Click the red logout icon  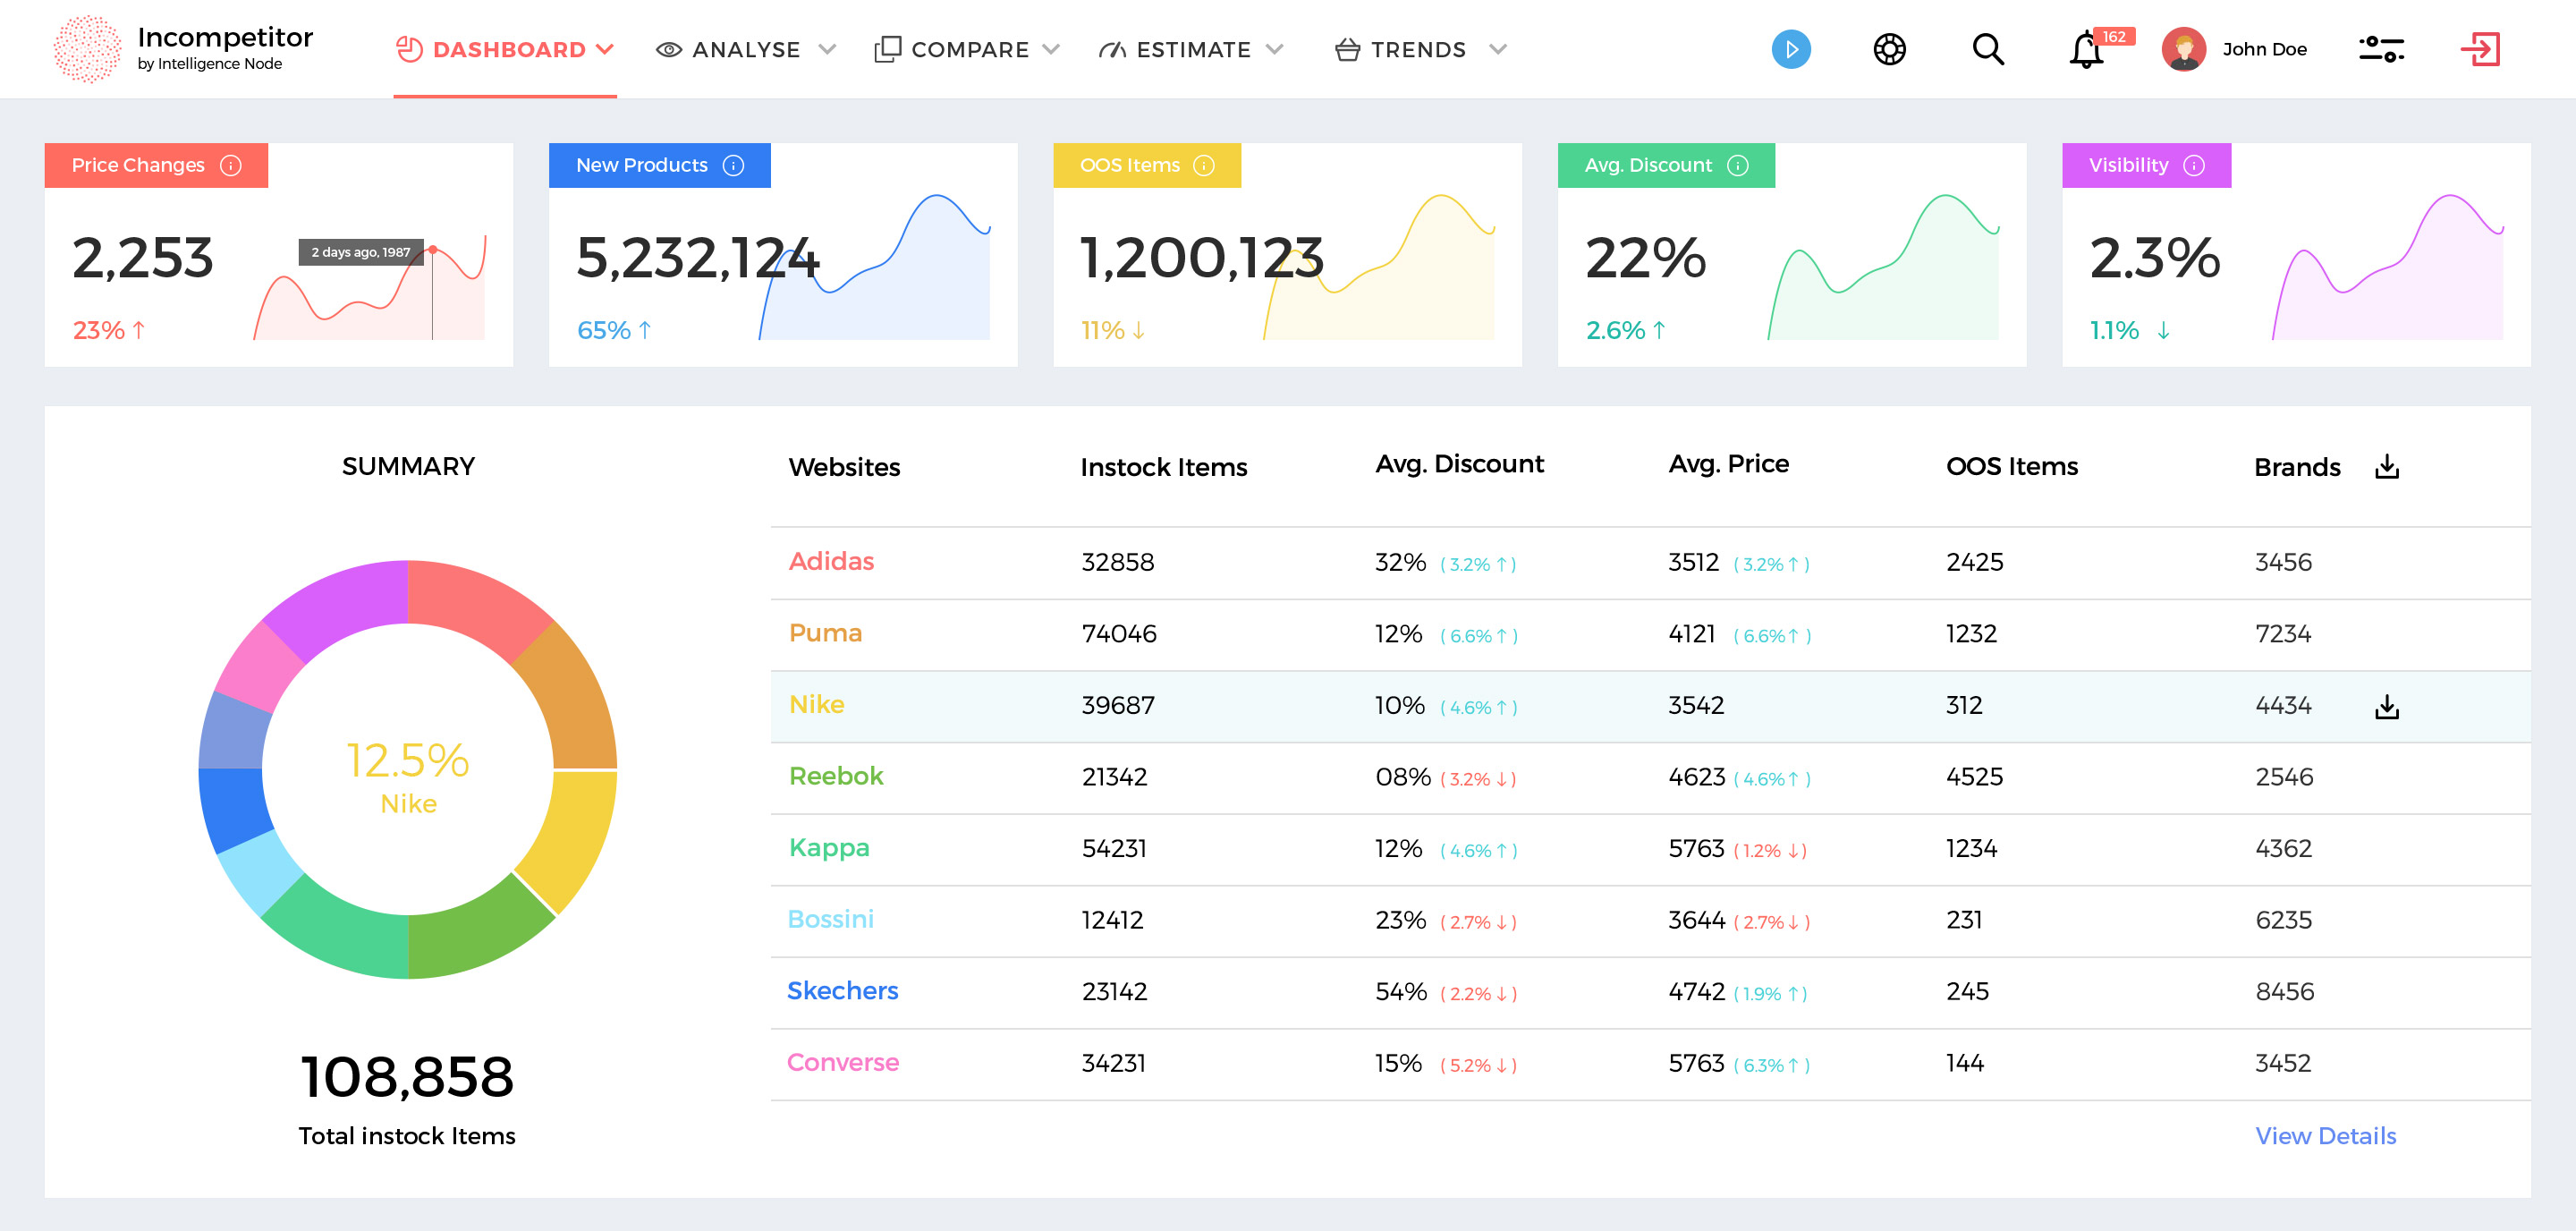tap(2479, 49)
